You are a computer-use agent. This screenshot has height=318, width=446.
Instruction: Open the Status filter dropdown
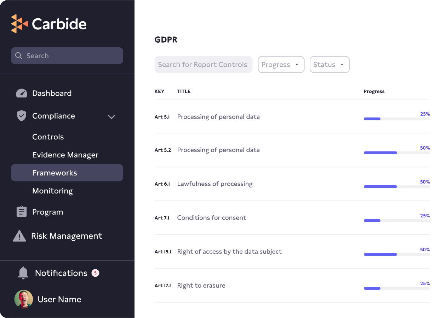click(x=330, y=64)
